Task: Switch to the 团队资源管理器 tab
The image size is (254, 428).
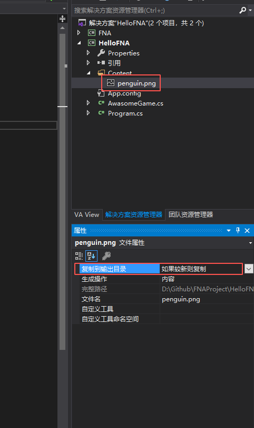Action: point(191,215)
